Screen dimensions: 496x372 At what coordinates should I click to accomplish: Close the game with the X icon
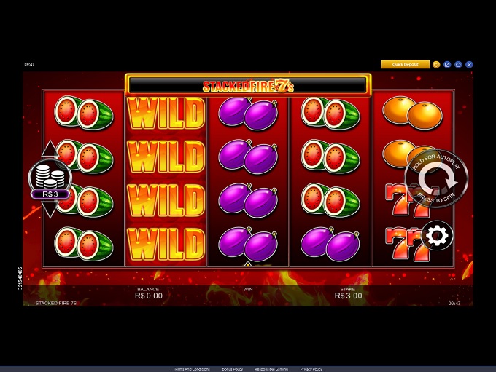470,65
